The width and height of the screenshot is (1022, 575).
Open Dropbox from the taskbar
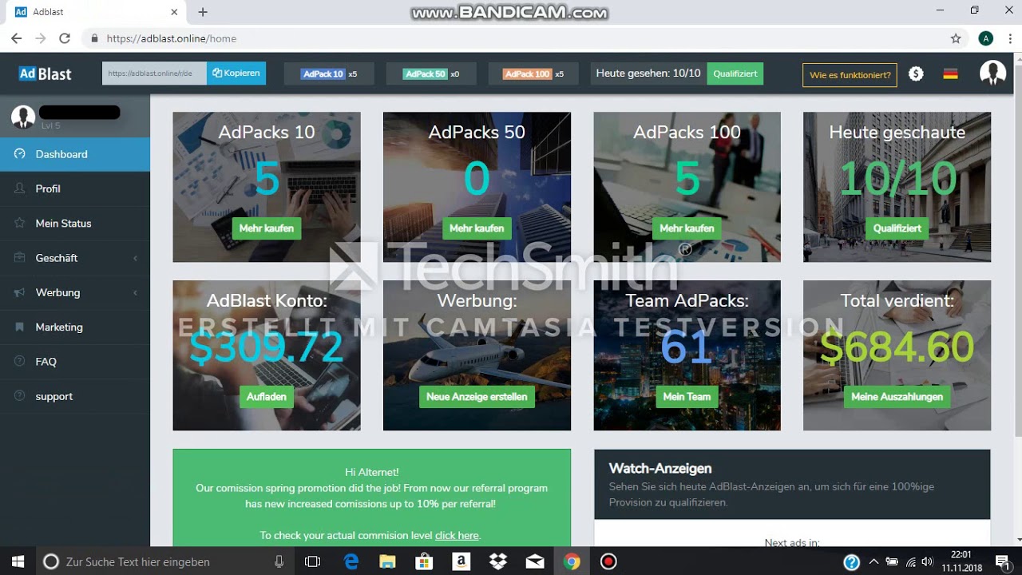point(498,561)
